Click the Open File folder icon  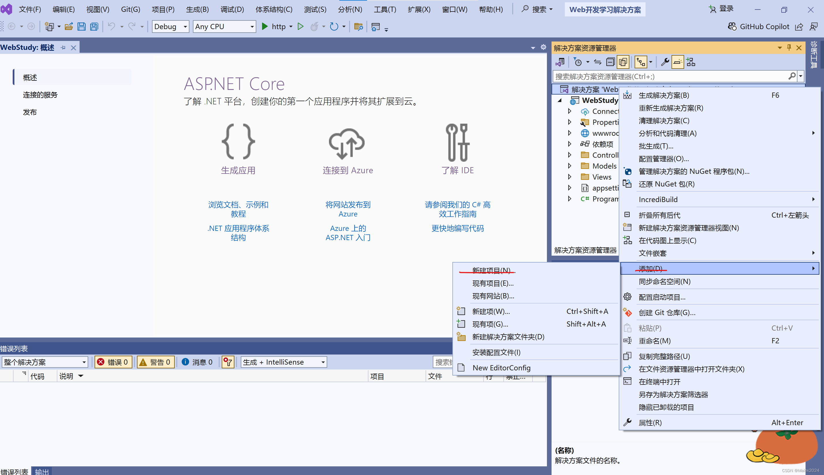69,27
